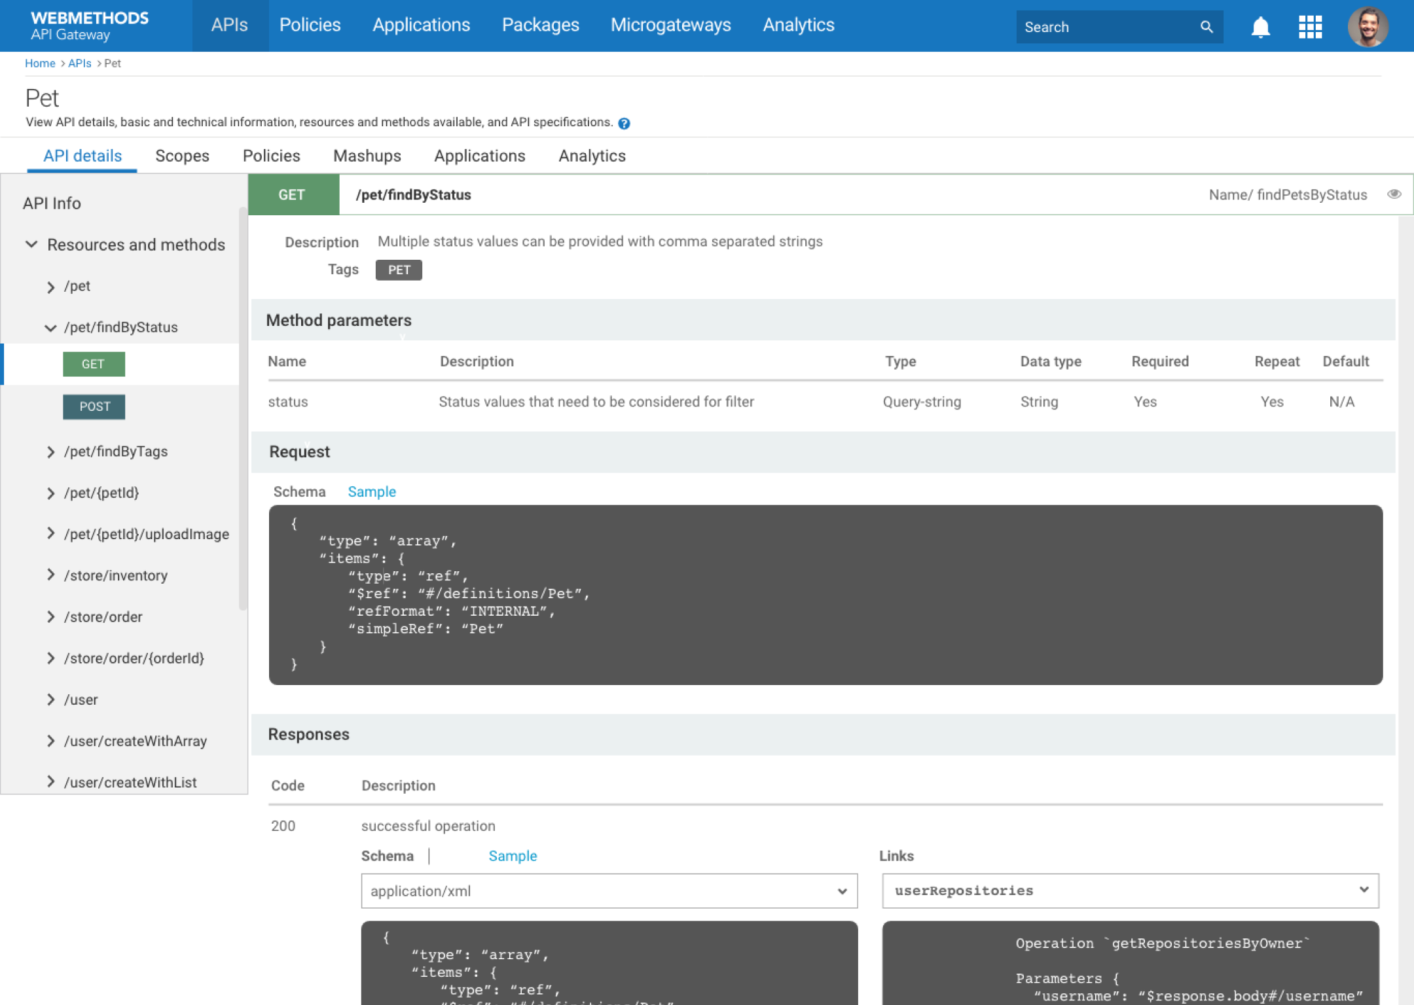Open API Info in sidebar
This screenshot has width=1414, height=1005.
[52, 203]
